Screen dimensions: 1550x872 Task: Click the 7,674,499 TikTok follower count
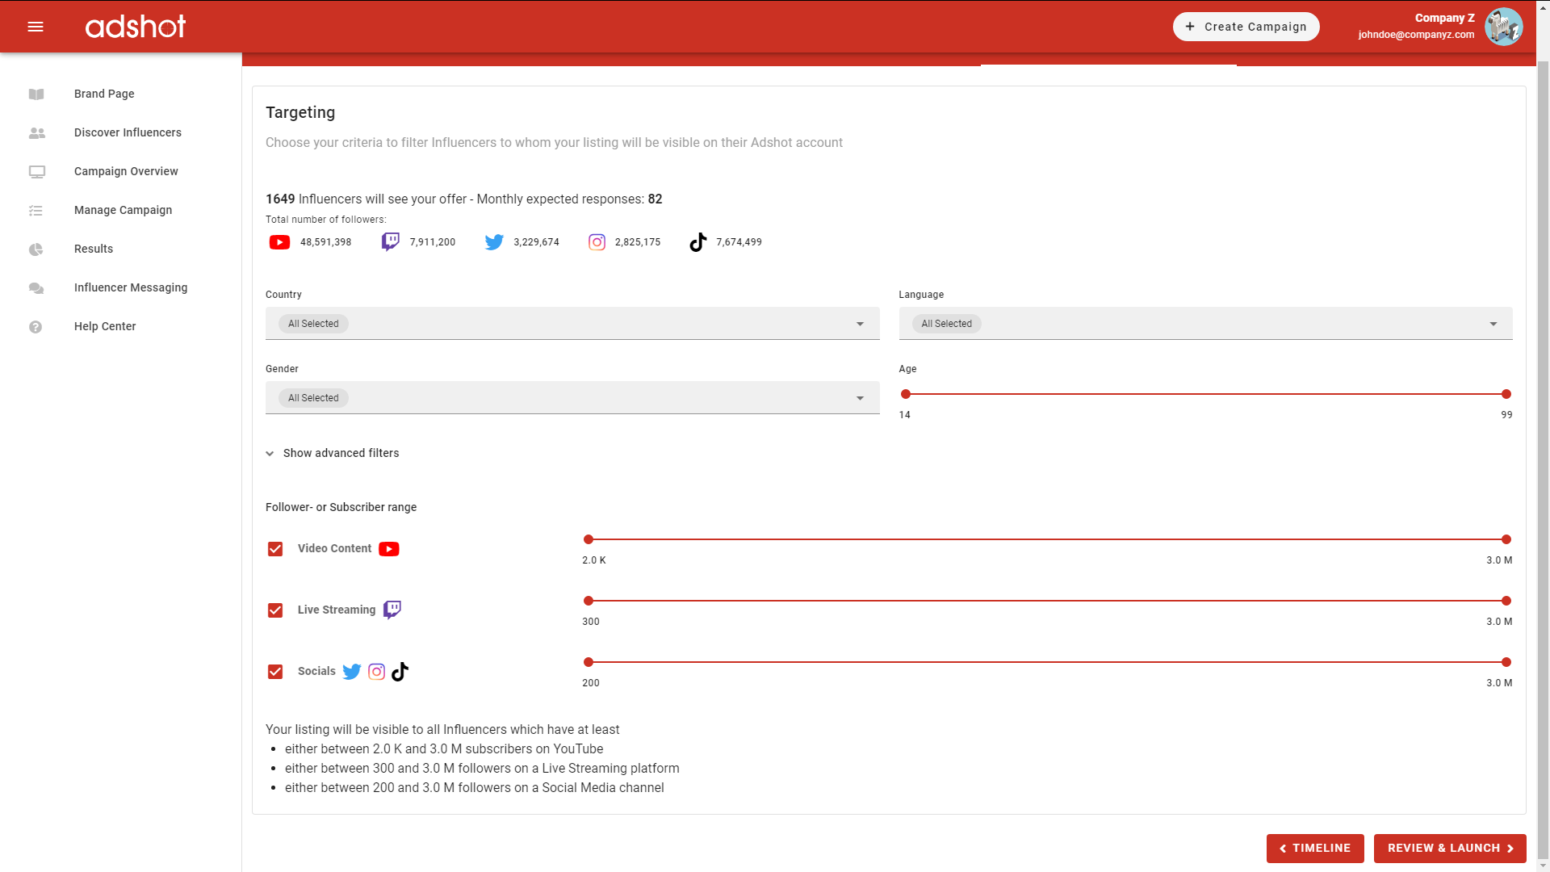[x=739, y=242]
